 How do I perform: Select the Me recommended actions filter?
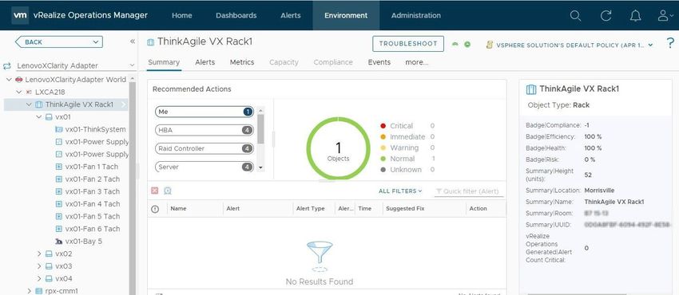point(204,112)
